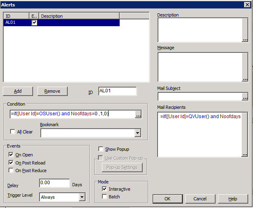The height and width of the screenshot is (208, 253).
Task: Uncheck the On Post Reload event
Action: [11, 162]
